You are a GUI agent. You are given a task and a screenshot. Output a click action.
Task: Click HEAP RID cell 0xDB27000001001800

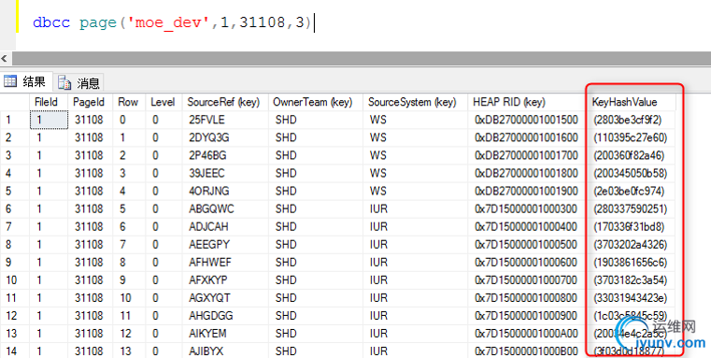coord(526,173)
